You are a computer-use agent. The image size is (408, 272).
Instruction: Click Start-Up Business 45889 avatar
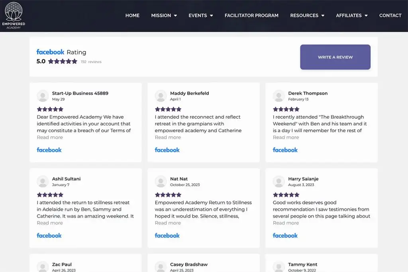43,96
